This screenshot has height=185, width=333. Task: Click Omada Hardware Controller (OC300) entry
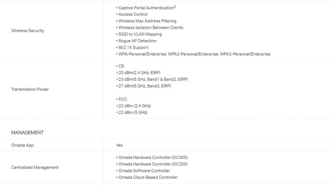click(152, 158)
